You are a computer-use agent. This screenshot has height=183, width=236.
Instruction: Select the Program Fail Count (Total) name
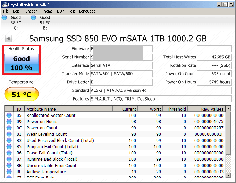52,146
